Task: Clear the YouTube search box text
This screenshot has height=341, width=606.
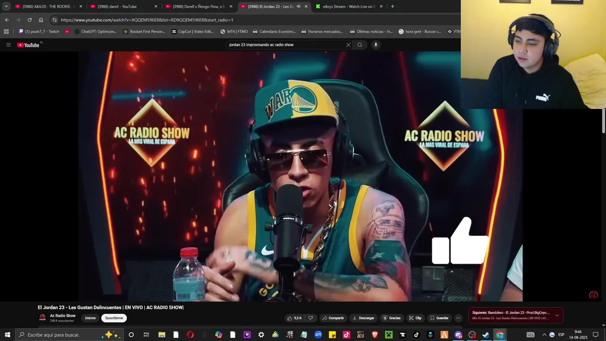Action: click(x=348, y=45)
